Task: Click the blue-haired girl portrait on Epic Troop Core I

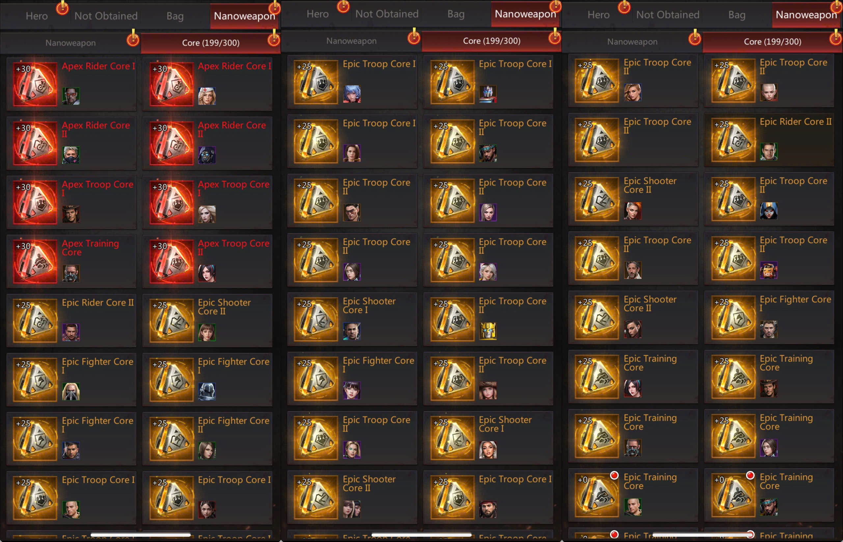Action: tap(352, 94)
